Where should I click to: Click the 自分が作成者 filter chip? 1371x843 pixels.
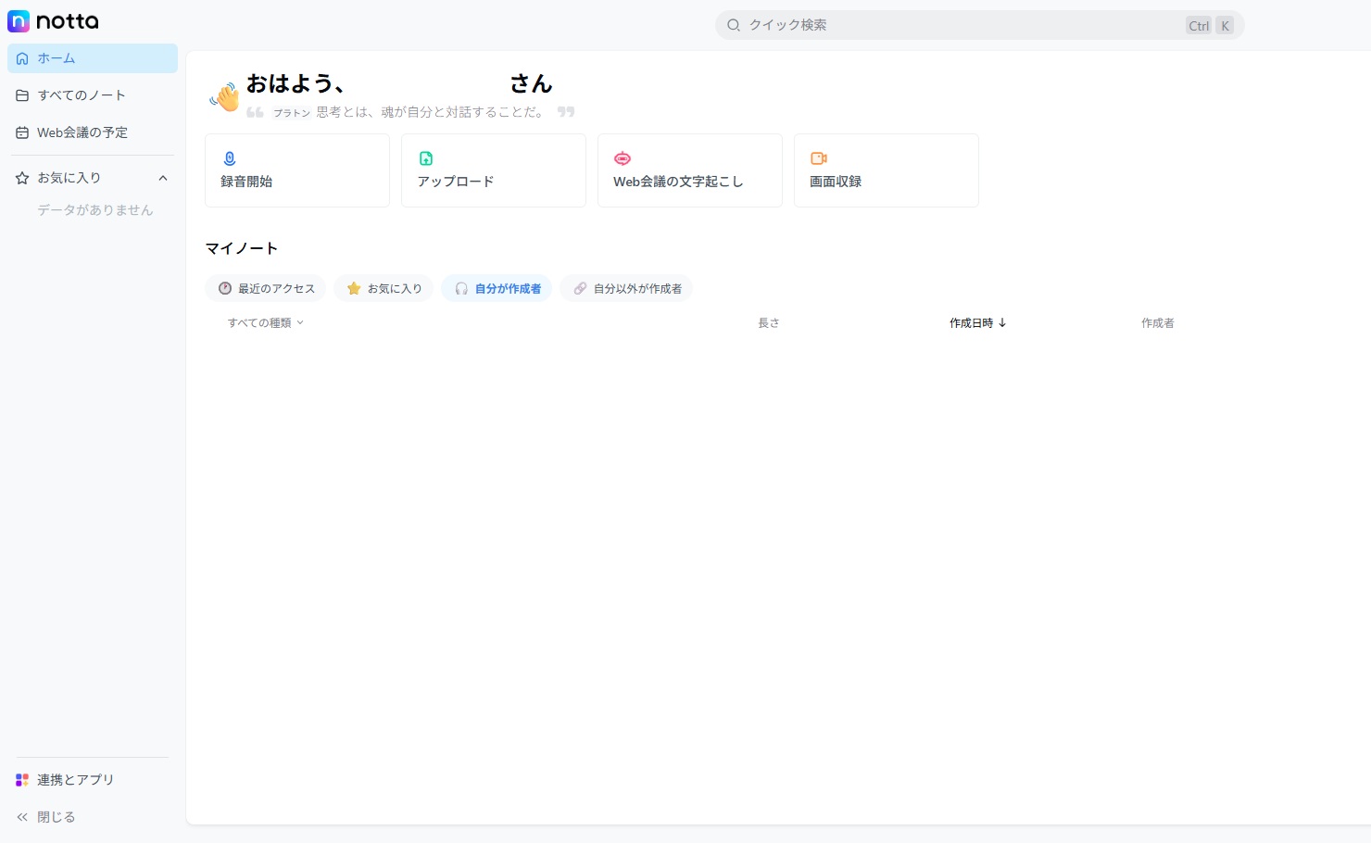point(497,289)
